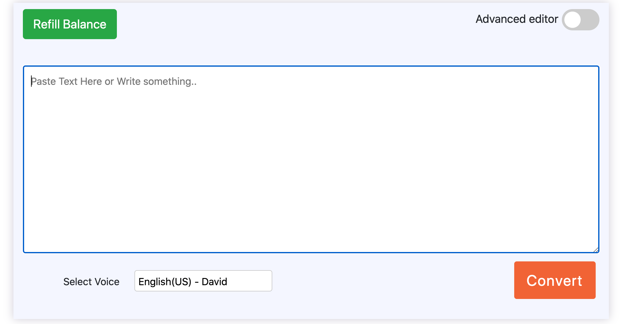This screenshot has width=622, height=324.
Task: Grab the corner grip of the text area
Action: coord(596,249)
